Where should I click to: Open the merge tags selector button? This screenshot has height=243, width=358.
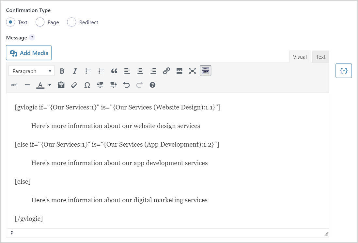coord(344,71)
